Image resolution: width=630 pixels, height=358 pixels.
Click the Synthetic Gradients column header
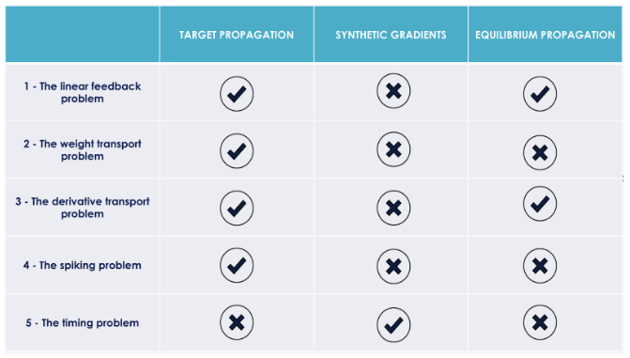pos(391,35)
